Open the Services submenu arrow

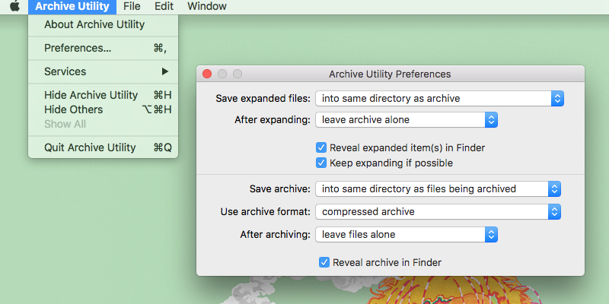(x=164, y=71)
